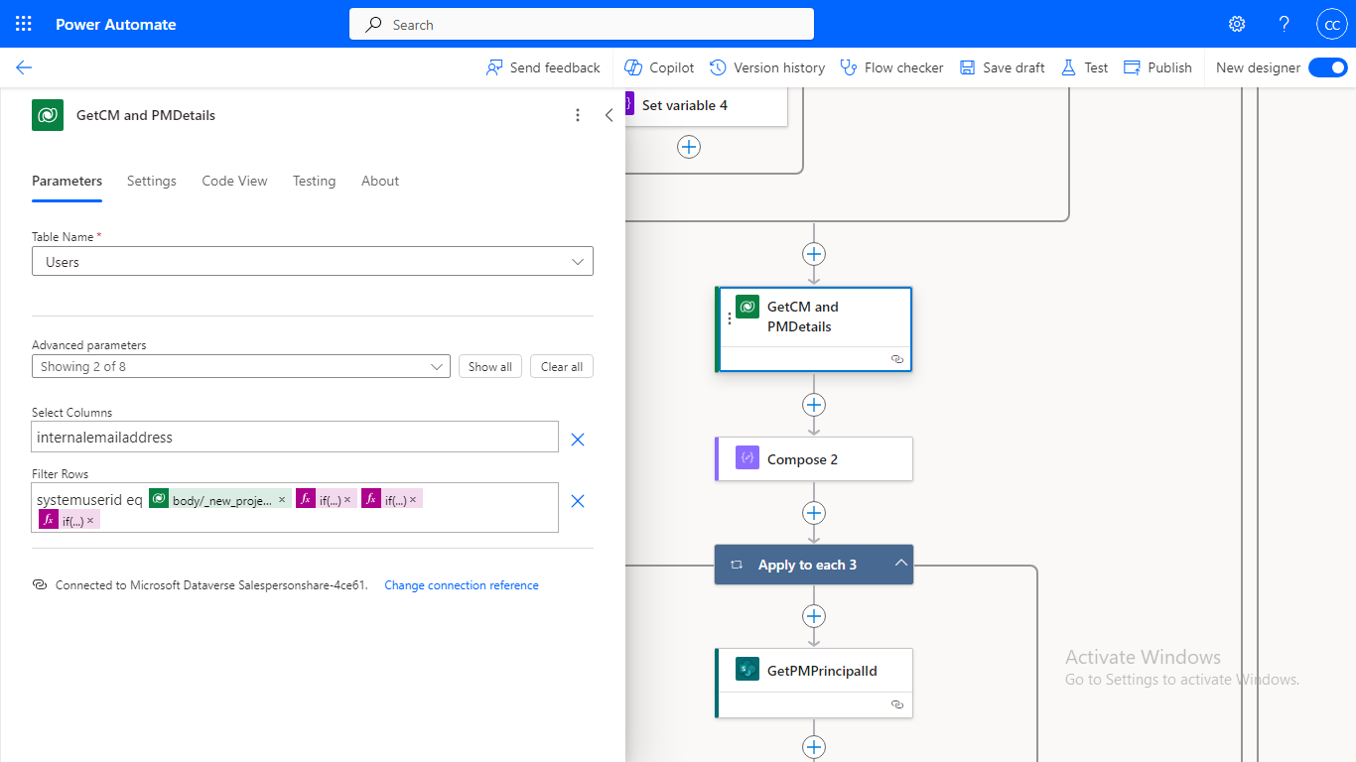Open the Microsoft 365 app launcher
The width and height of the screenshot is (1356, 762).
23,23
